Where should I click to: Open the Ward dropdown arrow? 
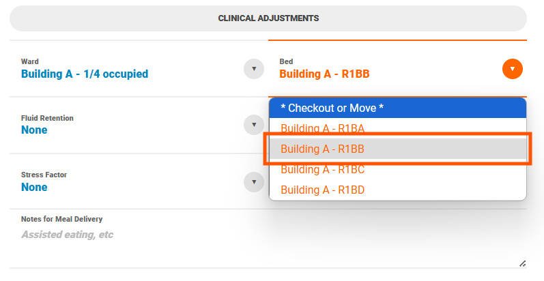(x=254, y=69)
